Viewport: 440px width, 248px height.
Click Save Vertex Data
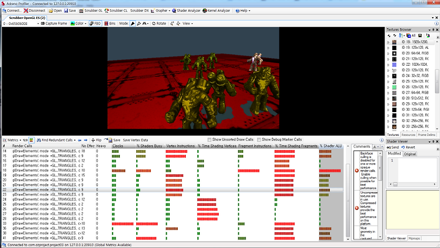coord(135,140)
